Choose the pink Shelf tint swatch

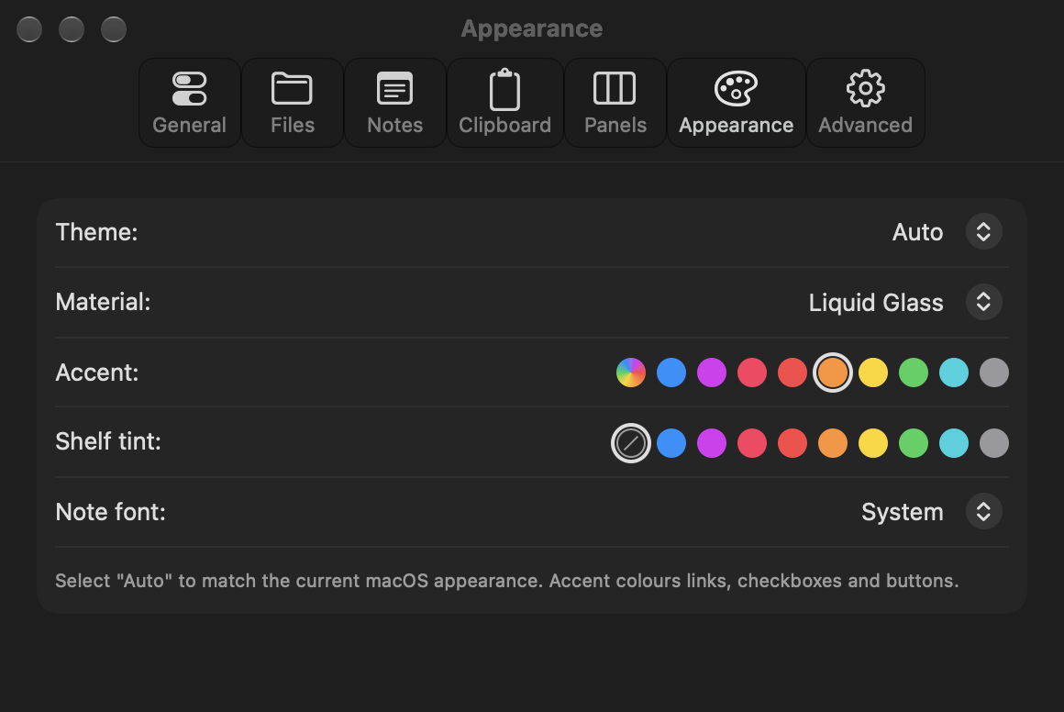tap(752, 443)
